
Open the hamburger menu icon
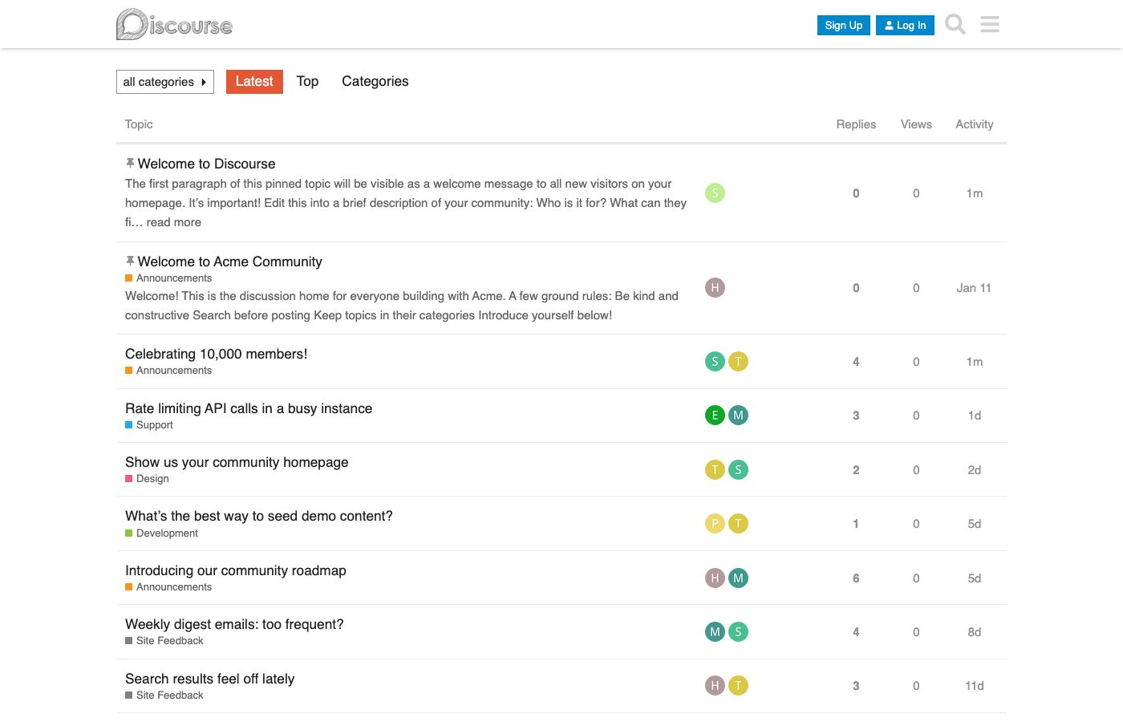click(x=990, y=25)
